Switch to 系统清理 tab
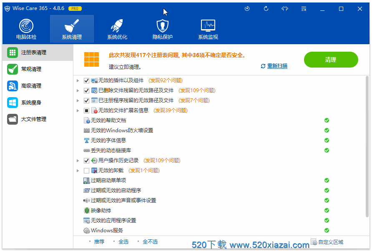 72,29
